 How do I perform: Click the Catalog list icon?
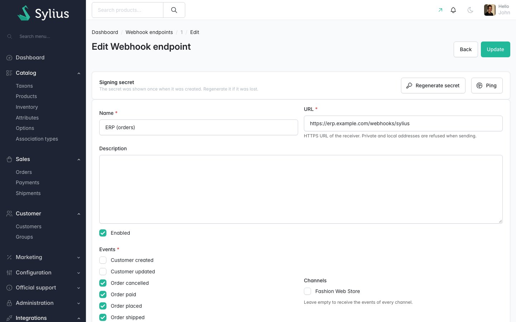tap(9, 73)
